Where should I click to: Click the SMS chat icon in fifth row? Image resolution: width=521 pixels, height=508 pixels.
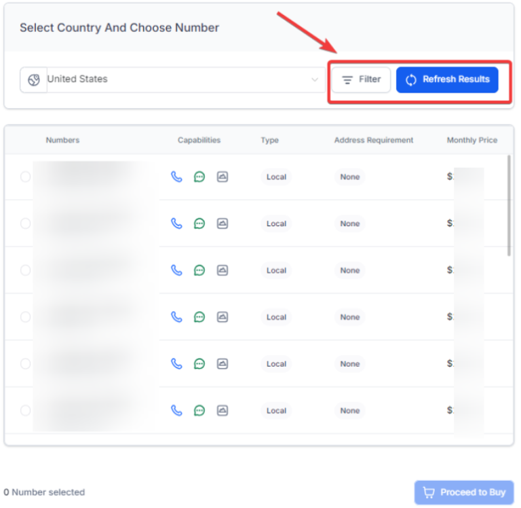(x=199, y=364)
